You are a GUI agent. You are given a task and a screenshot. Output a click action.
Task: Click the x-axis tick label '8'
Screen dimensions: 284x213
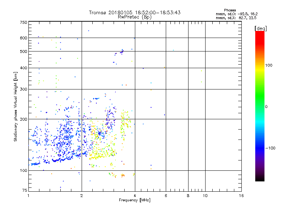[x=188, y=196]
